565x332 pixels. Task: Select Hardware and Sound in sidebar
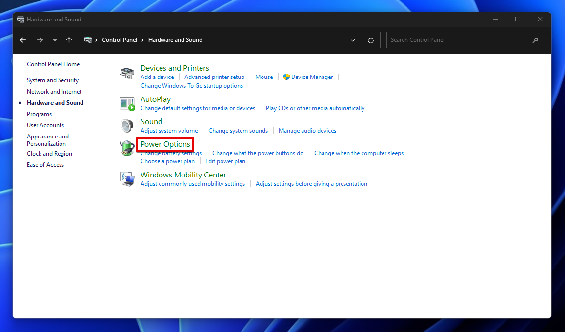(x=55, y=103)
